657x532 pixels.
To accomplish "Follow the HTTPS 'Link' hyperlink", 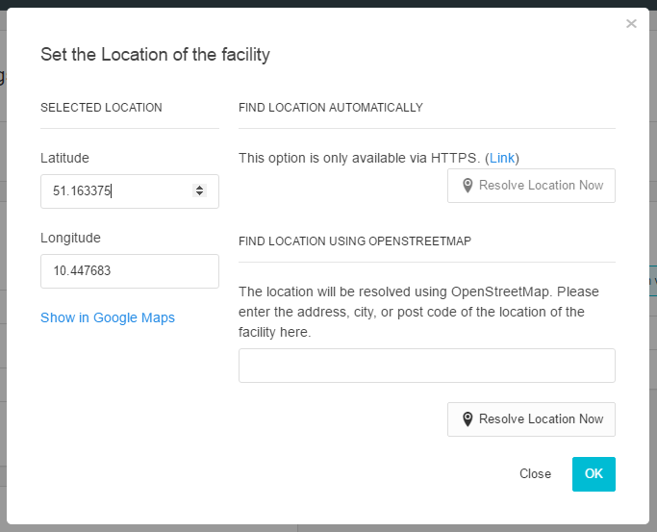I will tap(502, 158).
